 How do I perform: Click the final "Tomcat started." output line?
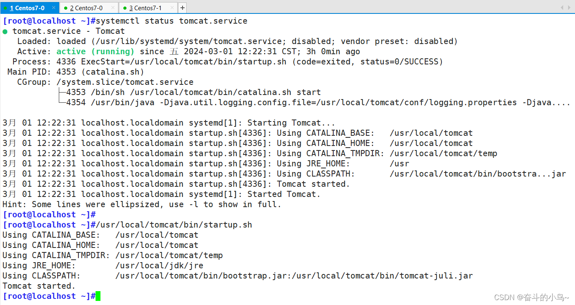pos(39,286)
